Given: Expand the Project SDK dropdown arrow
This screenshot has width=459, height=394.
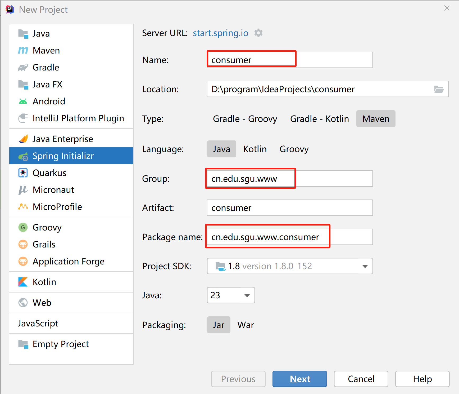Looking at the screenshot, I should point(365,266).
